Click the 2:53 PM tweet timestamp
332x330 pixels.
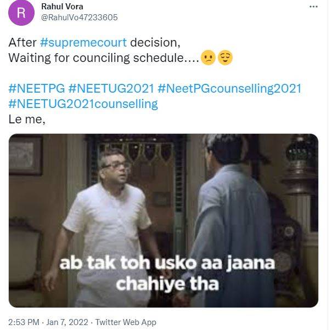click(x=24, y=322)
